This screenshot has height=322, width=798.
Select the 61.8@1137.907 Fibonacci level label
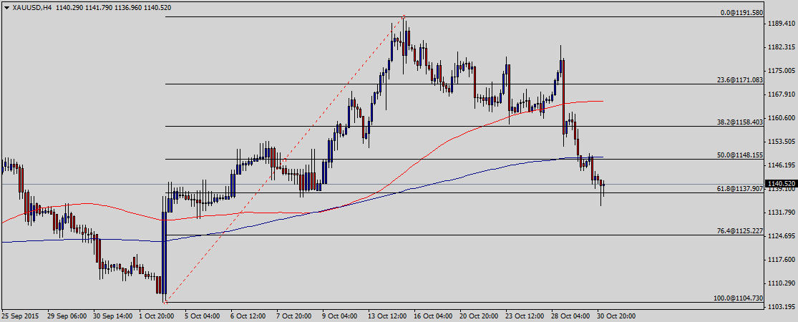[x=740, y=189]
